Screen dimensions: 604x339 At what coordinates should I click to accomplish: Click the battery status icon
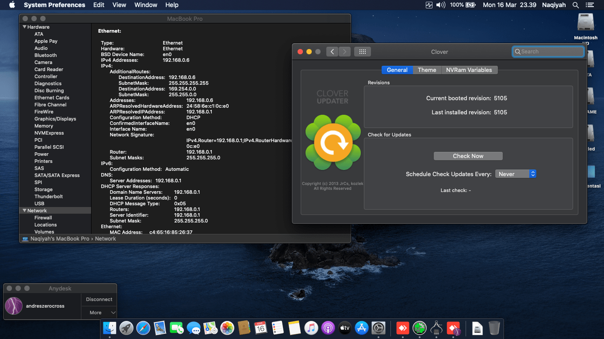[x=470, y=5]
